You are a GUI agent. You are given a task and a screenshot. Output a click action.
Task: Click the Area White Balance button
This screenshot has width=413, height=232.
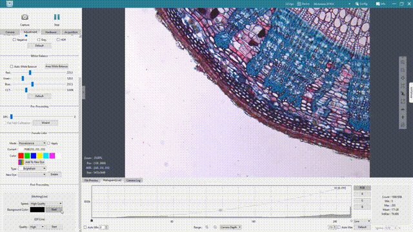pos(57,66)
